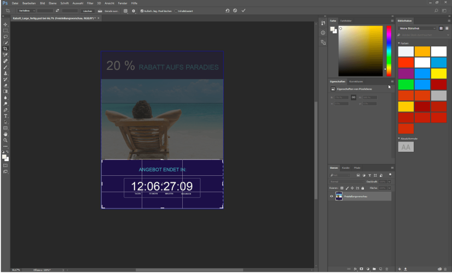Open the Ansicht menu
This screenshot has width=452, height=273.
click(x=109, y=3)
